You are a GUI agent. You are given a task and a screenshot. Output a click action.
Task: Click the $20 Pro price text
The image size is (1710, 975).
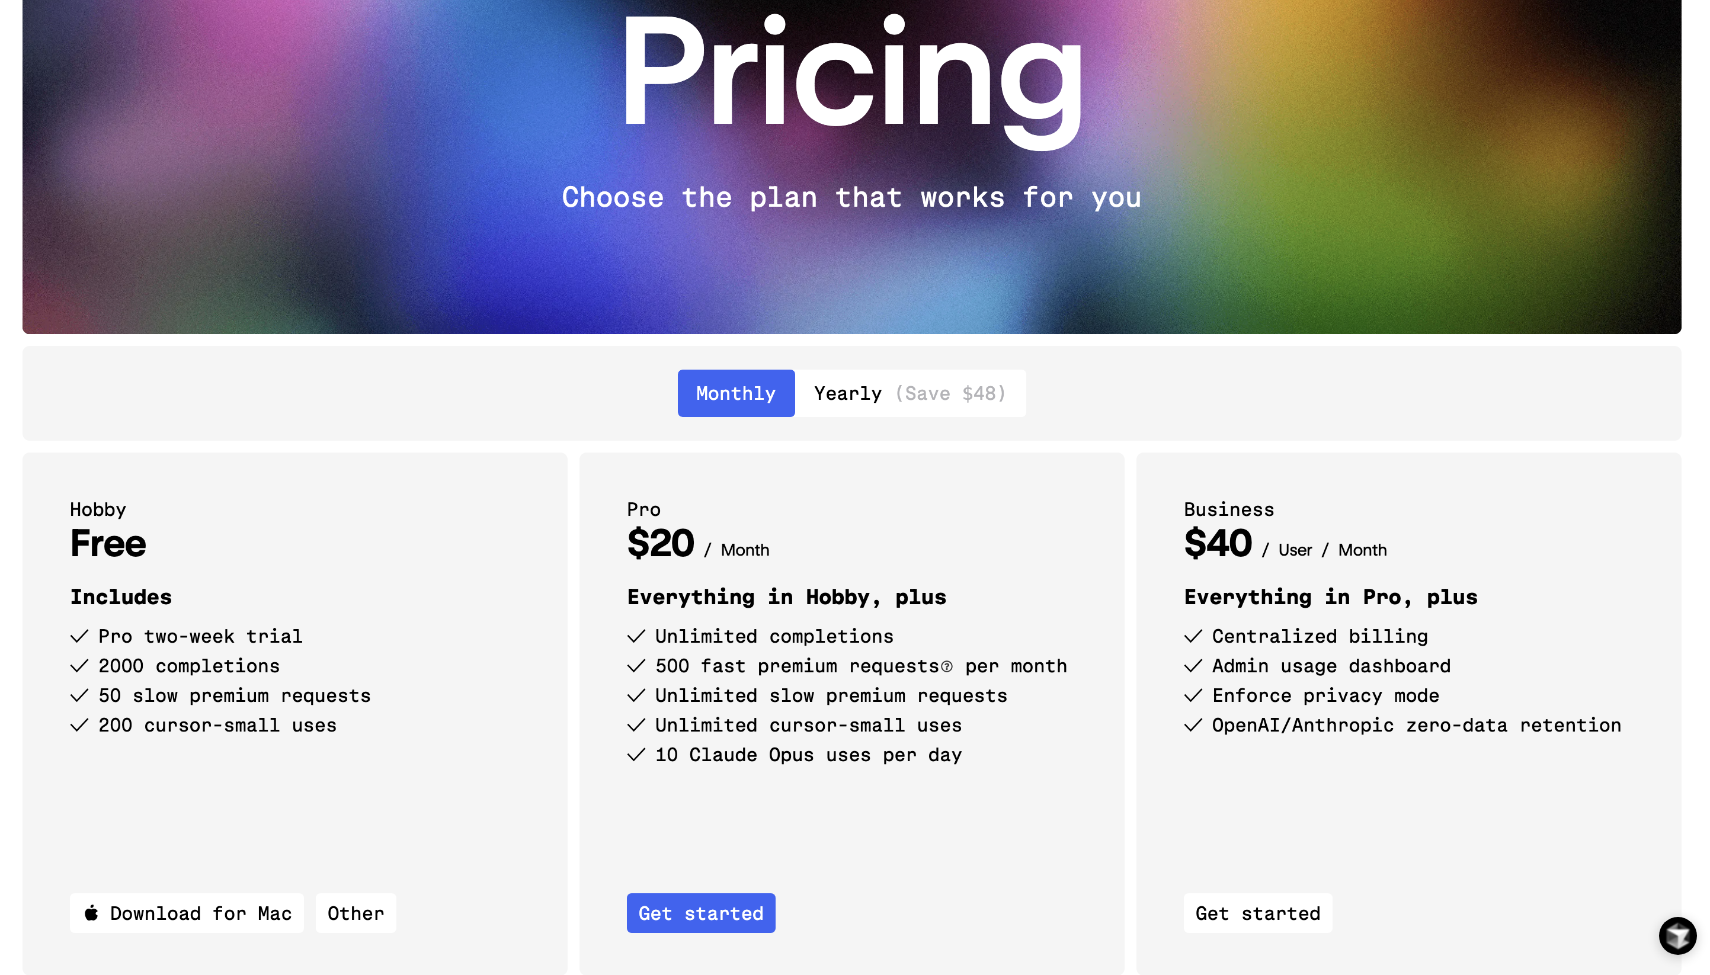click(x=661, y=543)
